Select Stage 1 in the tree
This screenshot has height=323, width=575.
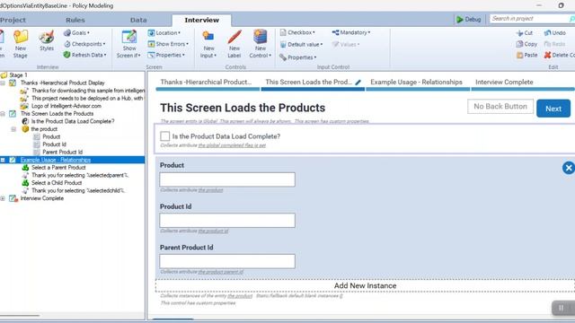tap(18, 75)
